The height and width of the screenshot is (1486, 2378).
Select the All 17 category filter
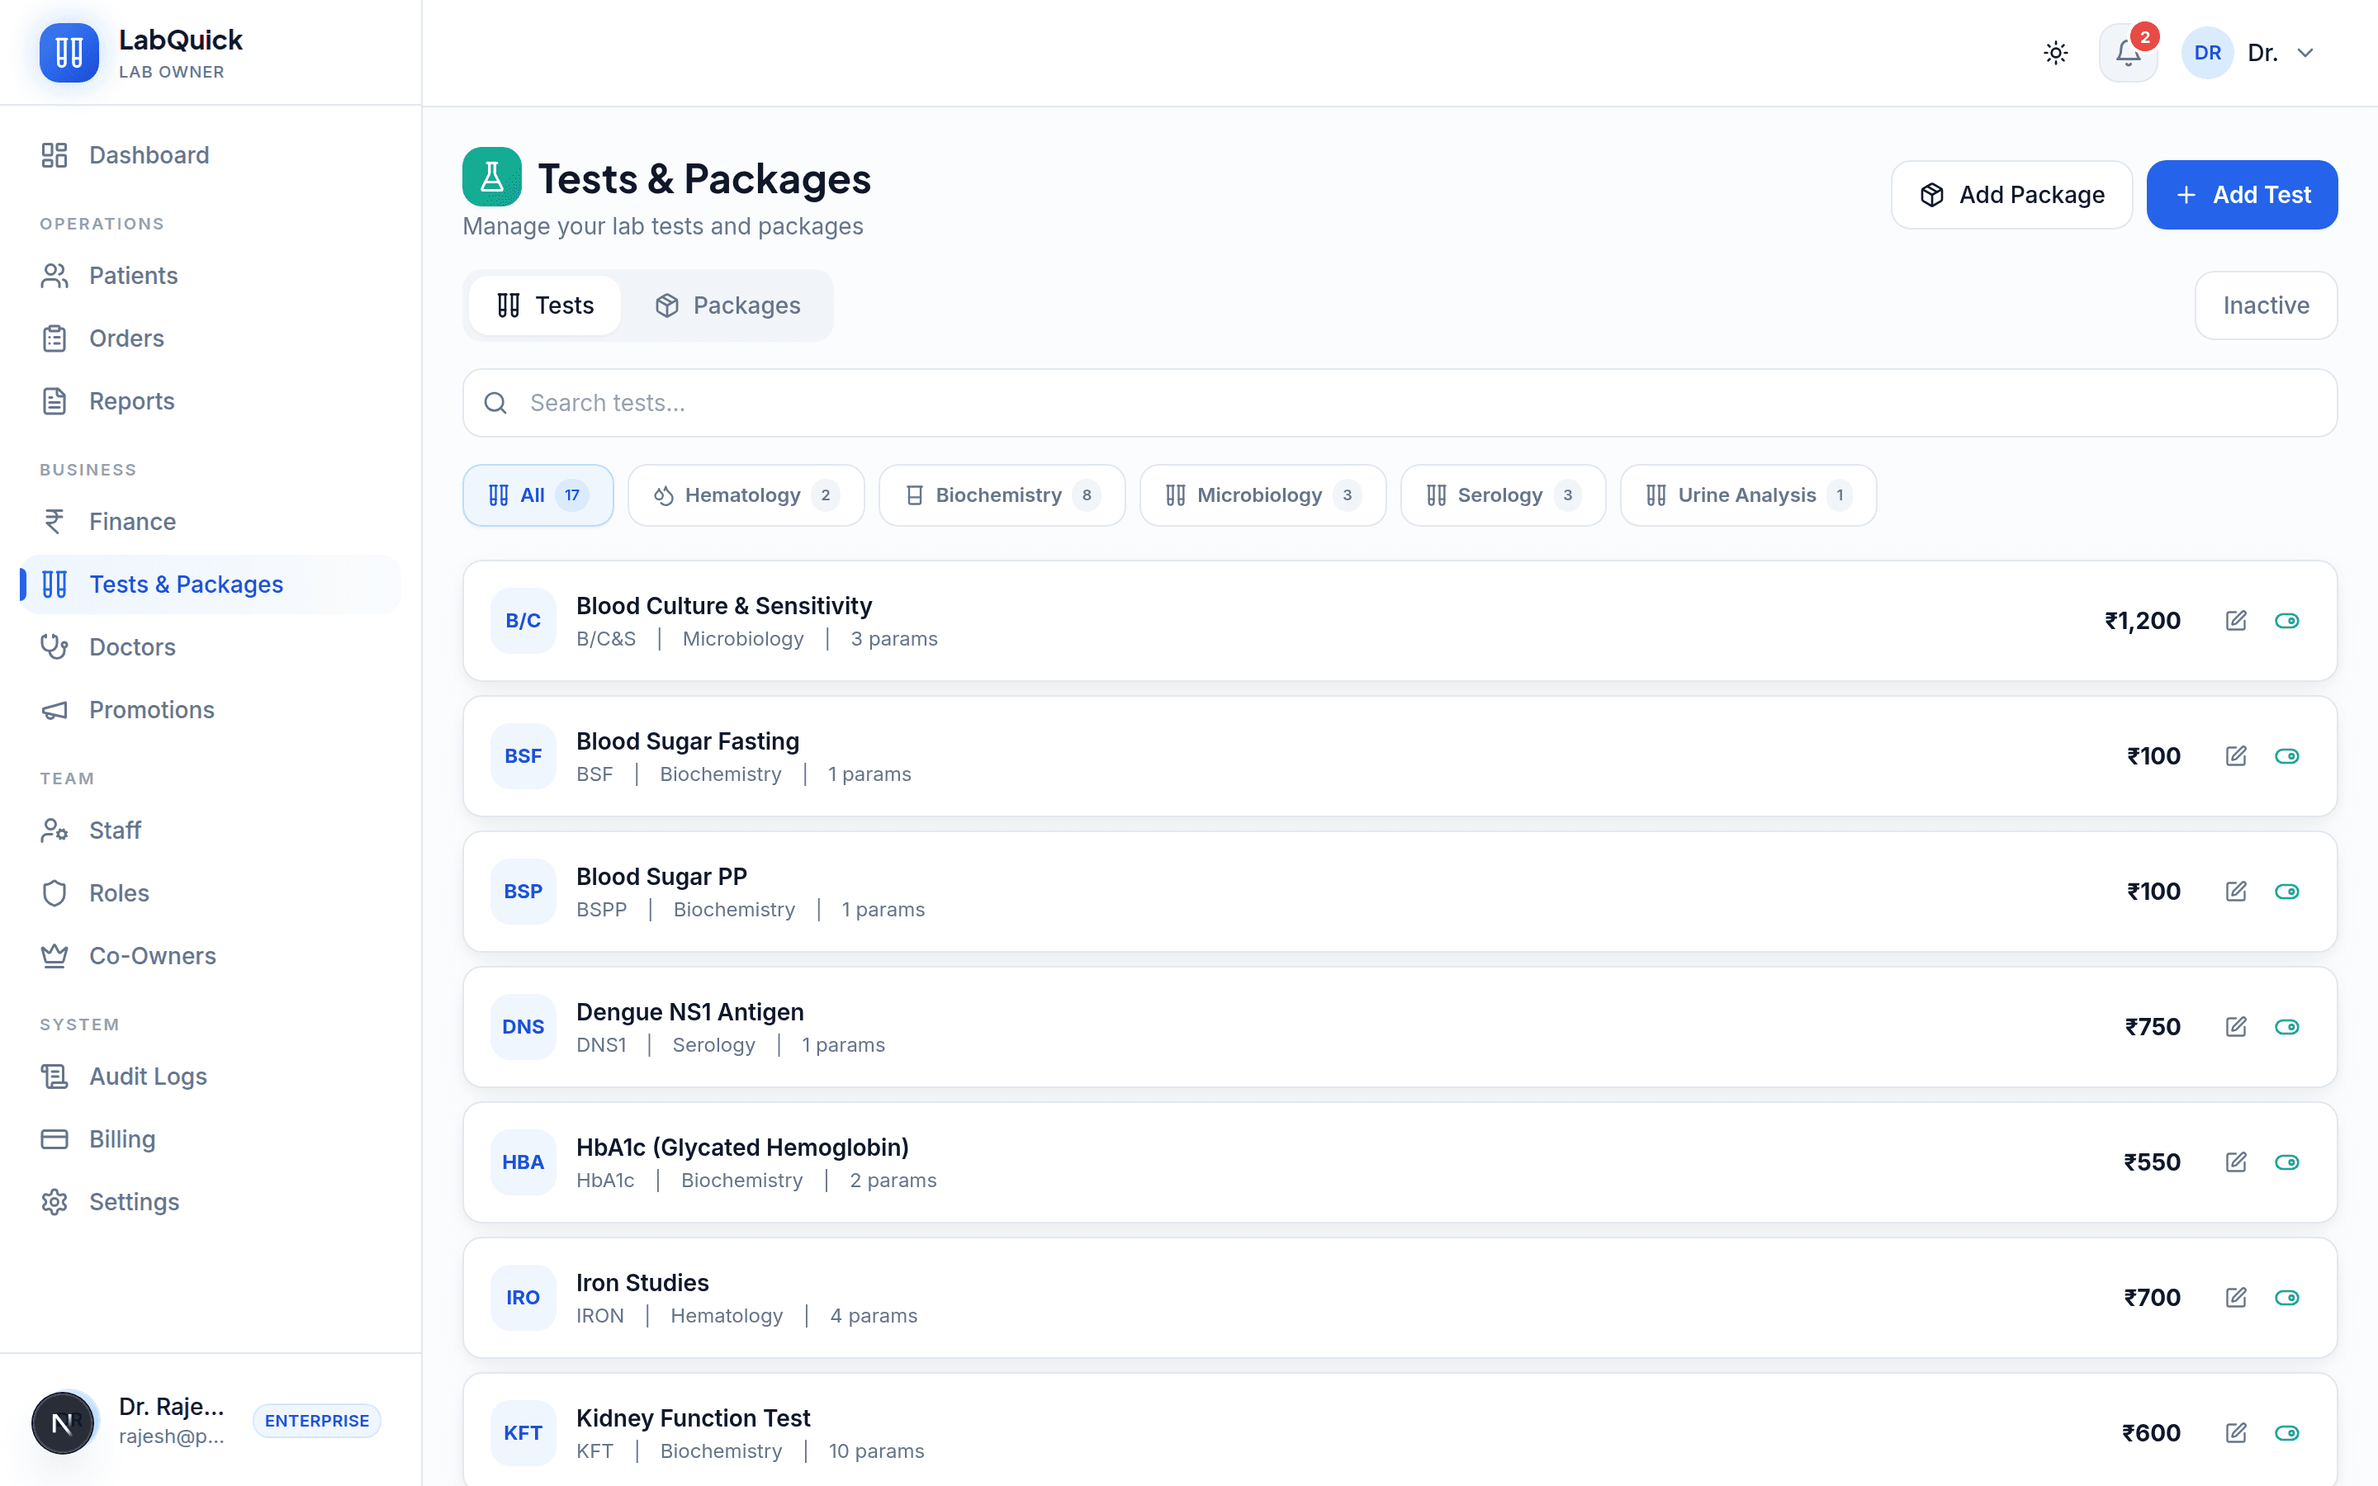(x=538, y=495)
